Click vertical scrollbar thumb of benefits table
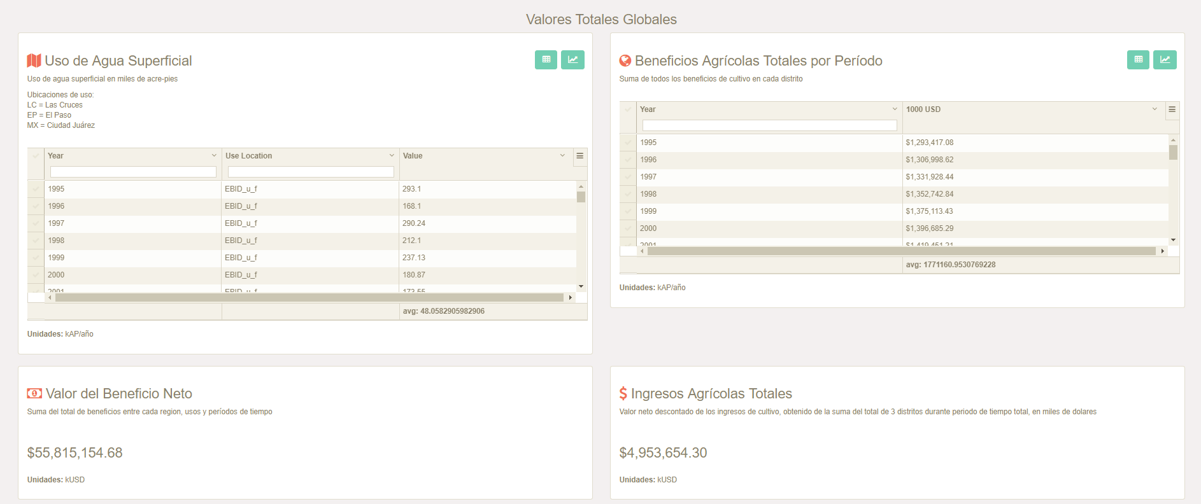1201x504 pixels. pyautogui.click(x=1173, y=152)
